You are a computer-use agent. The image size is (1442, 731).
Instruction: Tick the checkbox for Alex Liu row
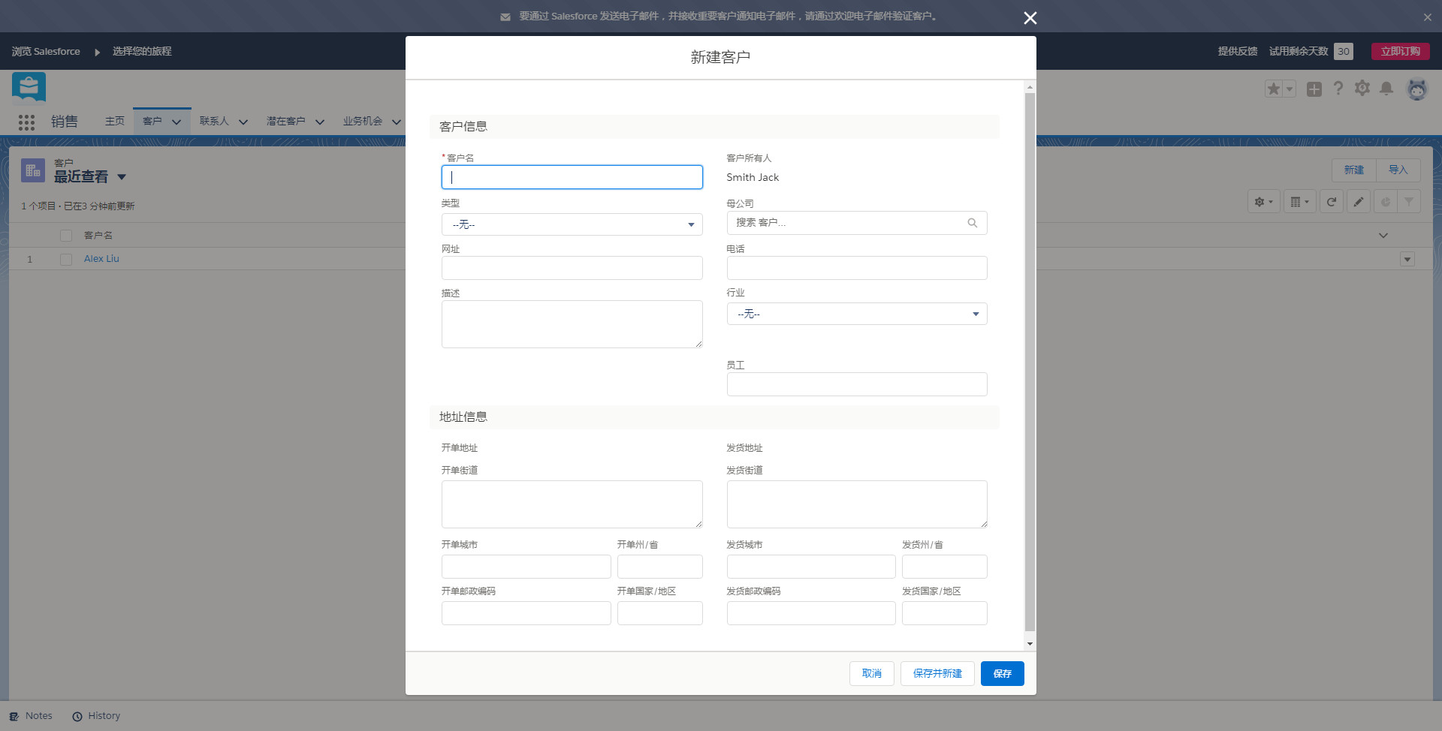click(x=66, y=260)
